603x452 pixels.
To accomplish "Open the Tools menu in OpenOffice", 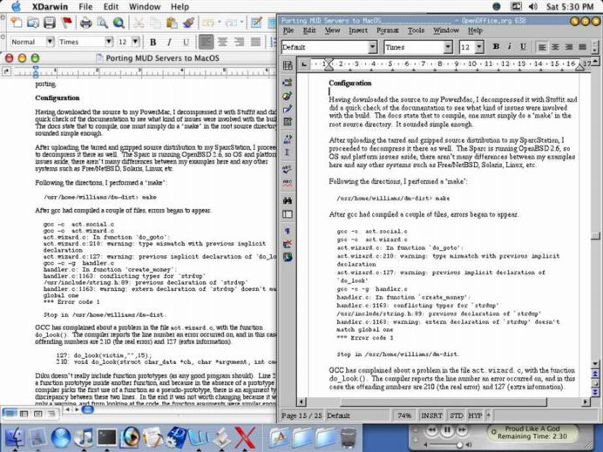I will pyautogui.click(x=416, y=30).
